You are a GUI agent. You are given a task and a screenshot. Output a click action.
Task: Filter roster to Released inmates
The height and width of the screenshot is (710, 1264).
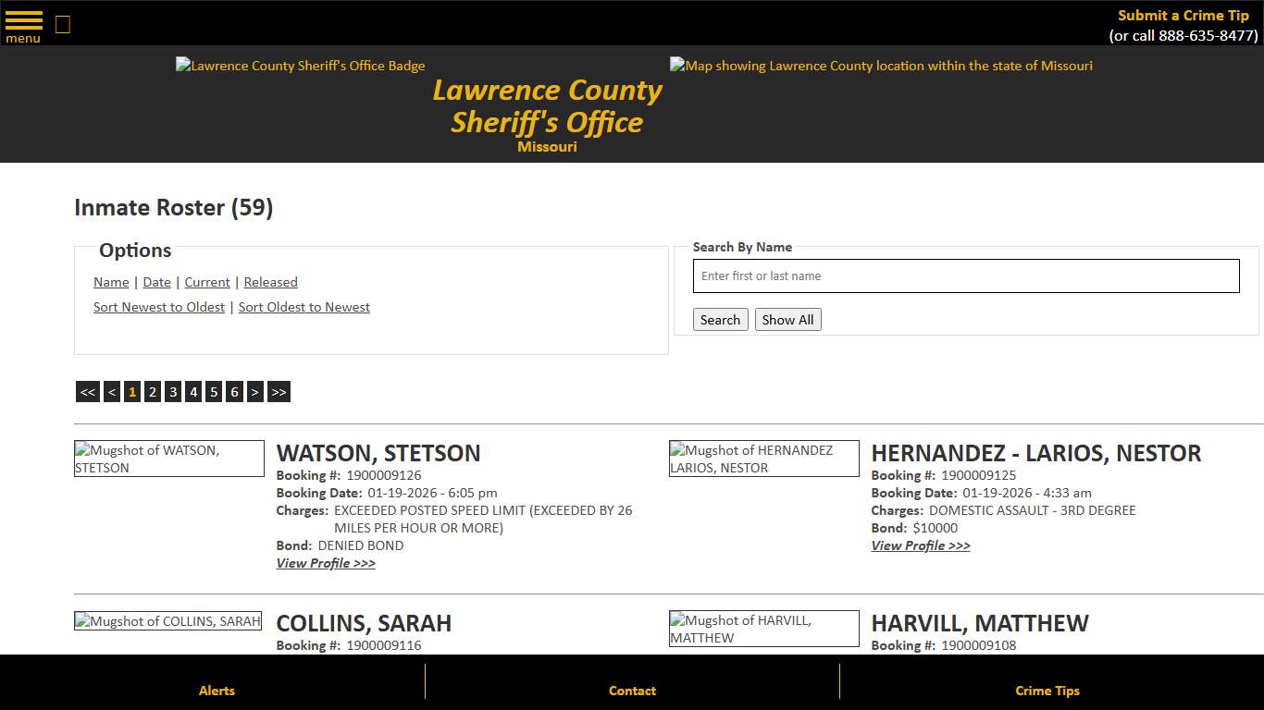click(x=270, y=282)
